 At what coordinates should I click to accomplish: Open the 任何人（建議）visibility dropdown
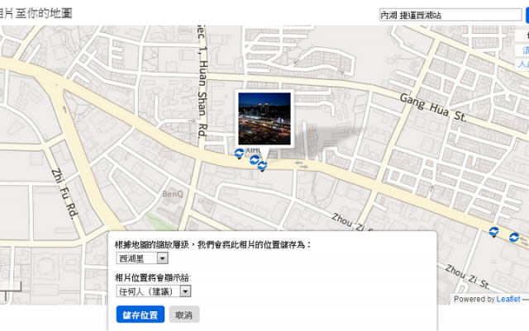click(x=154, y=291)
